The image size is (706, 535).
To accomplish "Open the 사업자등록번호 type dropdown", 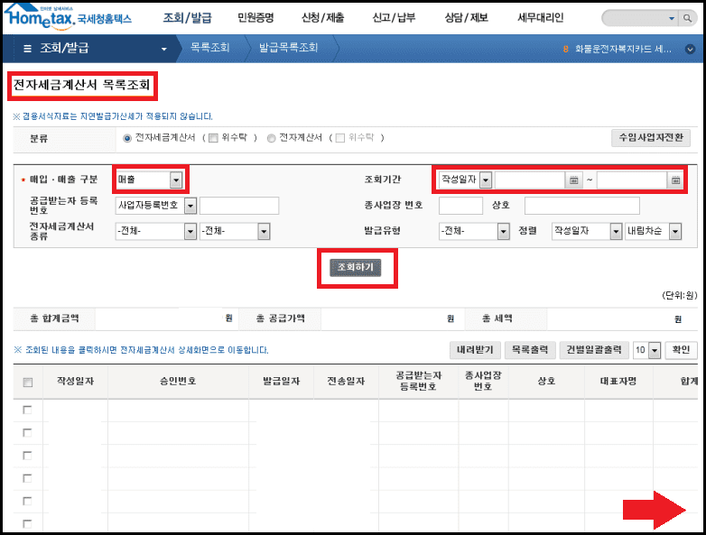I will (156, 206).
